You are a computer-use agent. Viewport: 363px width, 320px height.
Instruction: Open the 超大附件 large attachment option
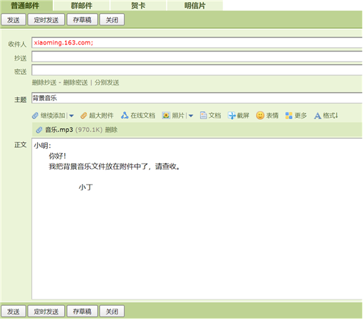(97, 116)
